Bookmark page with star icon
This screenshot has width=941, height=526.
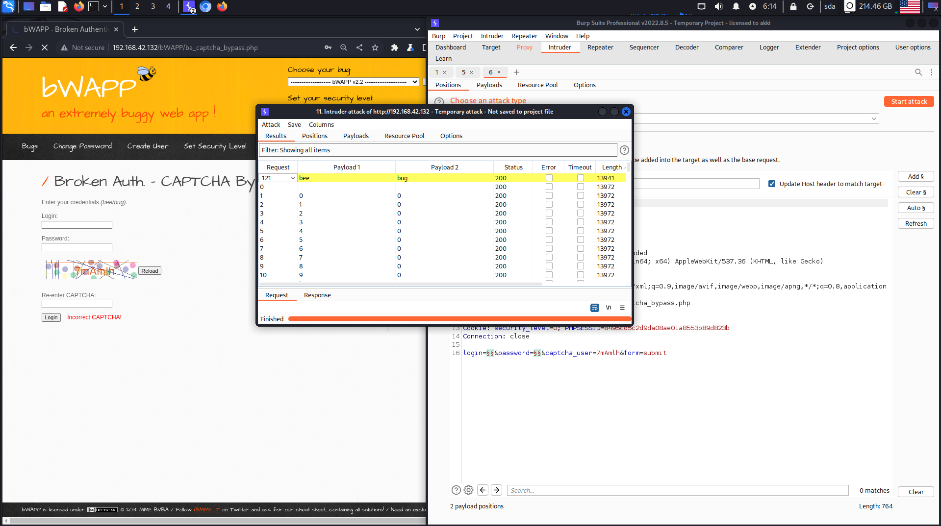click(x=375, y=48)
